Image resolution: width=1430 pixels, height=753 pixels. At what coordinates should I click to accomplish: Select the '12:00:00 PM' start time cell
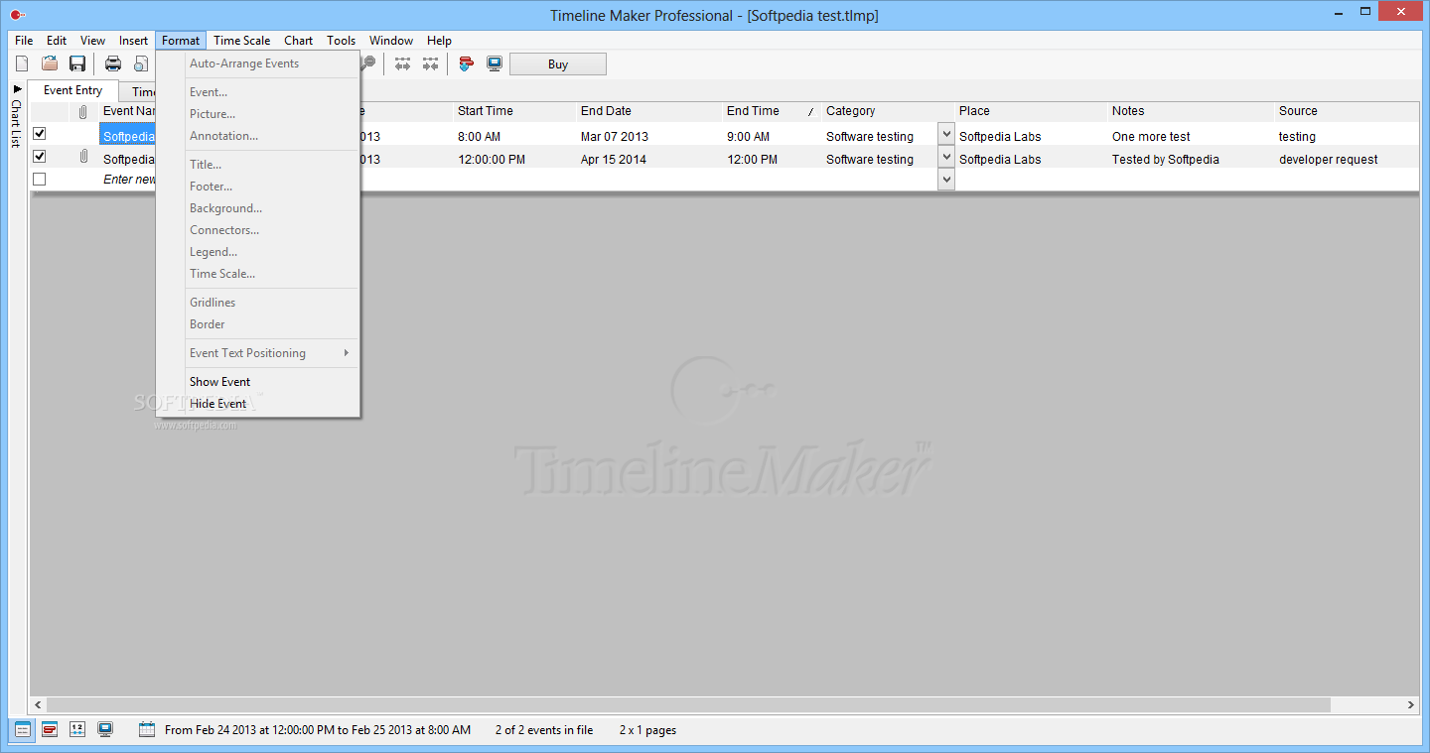(514, 159)
